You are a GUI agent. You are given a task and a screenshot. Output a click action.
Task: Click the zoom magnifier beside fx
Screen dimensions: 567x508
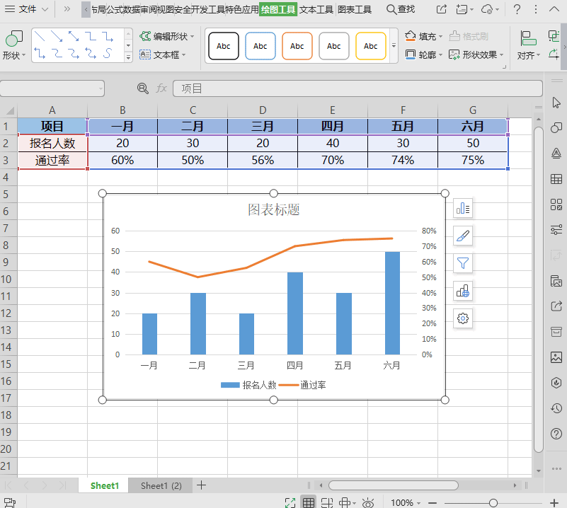coord(143,88)
